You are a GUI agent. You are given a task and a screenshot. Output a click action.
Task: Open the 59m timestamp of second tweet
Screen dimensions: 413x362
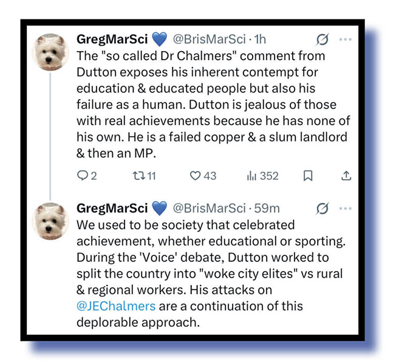[x=267, y=208]
